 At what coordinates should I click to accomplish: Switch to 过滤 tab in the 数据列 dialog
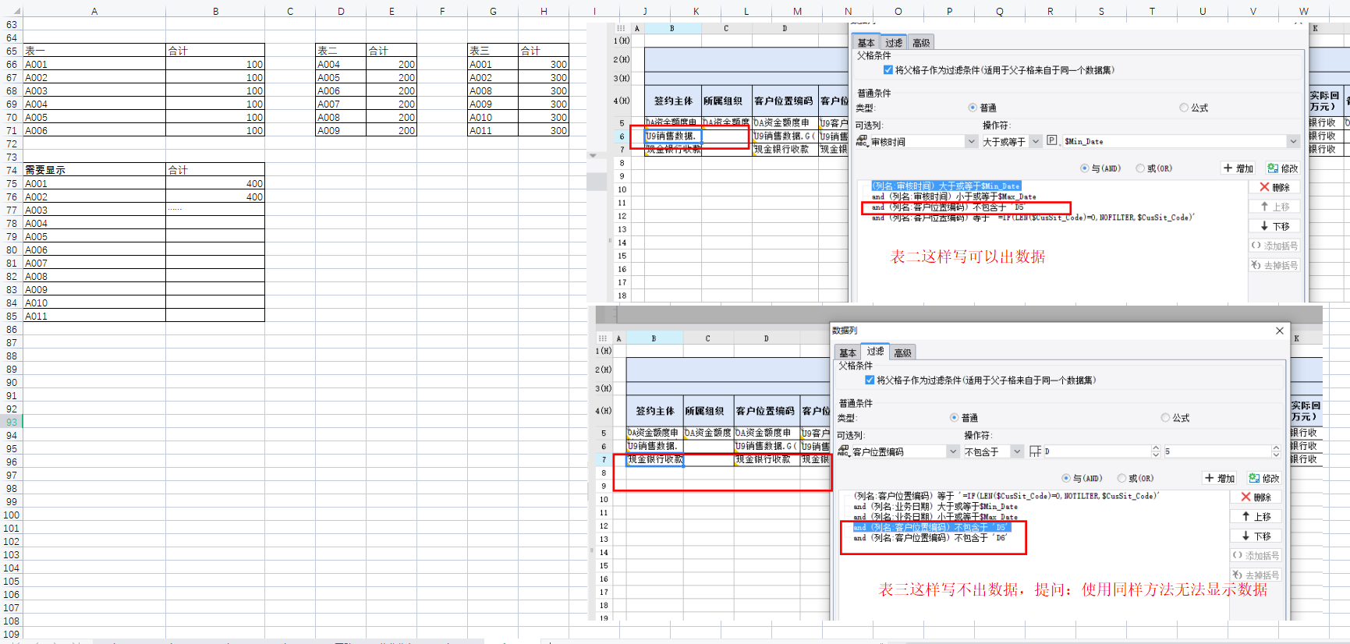[875, 352]
